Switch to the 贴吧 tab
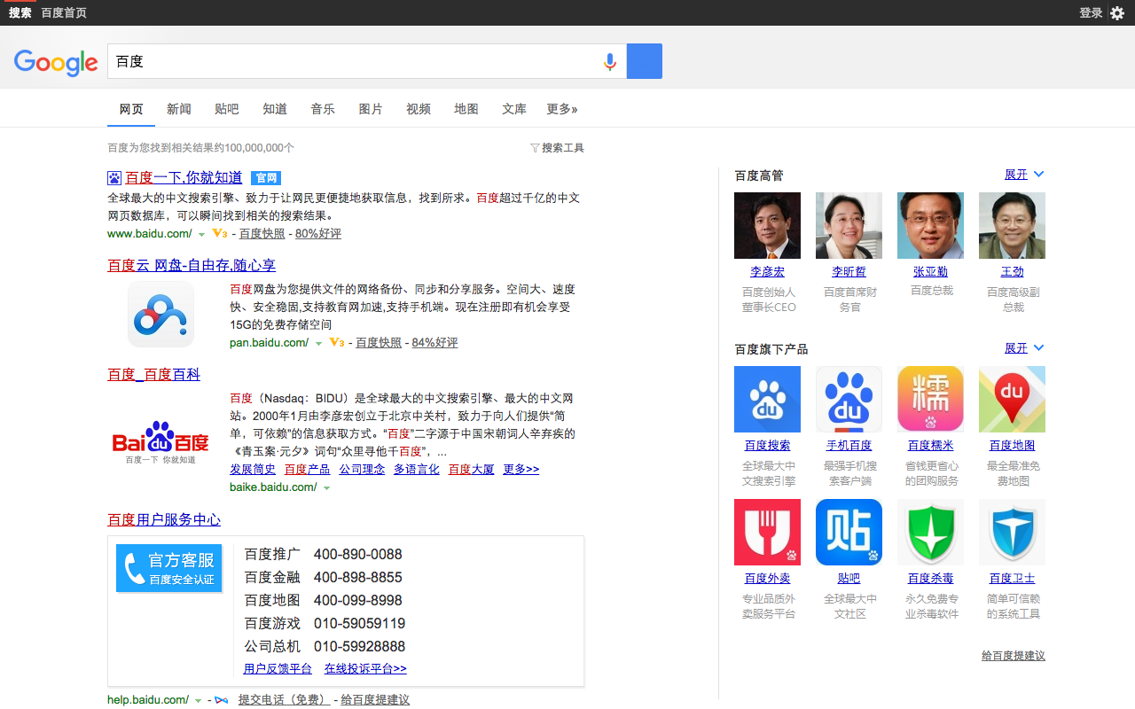Viewport: 1135px width, 709px height. coord(227,109)
